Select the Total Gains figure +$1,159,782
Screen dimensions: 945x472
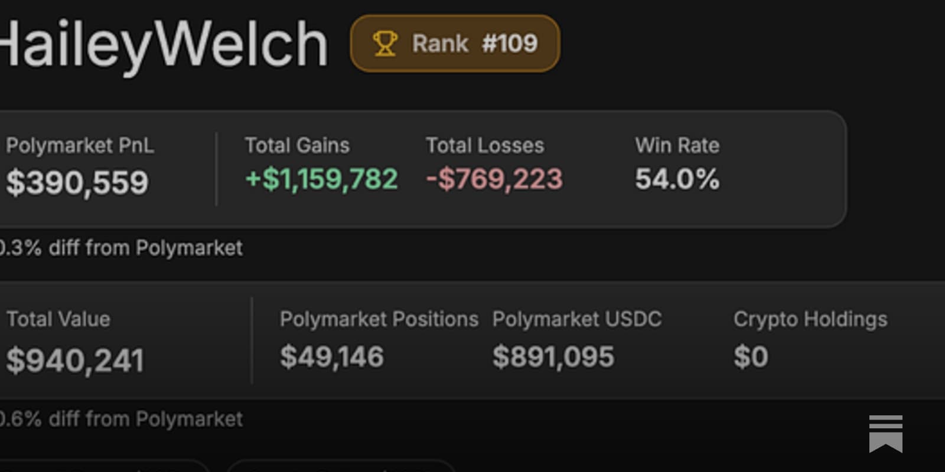click(x=322, y=179)
